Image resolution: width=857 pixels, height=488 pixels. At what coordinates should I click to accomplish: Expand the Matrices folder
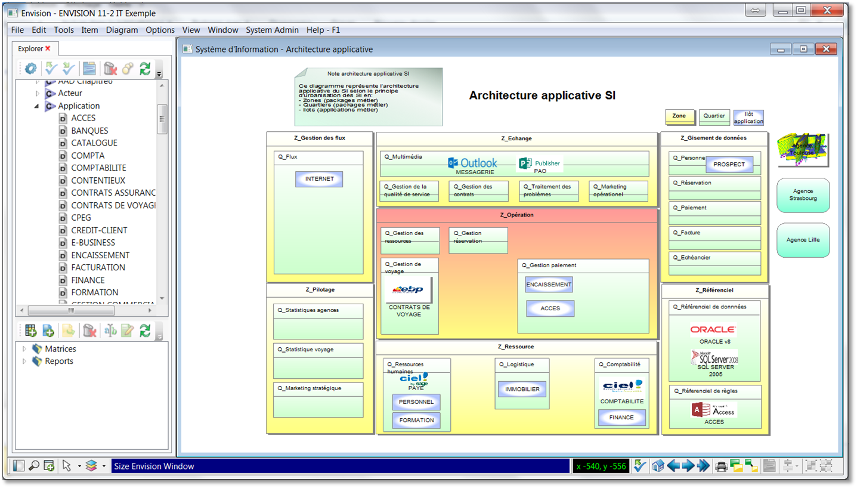24,349
